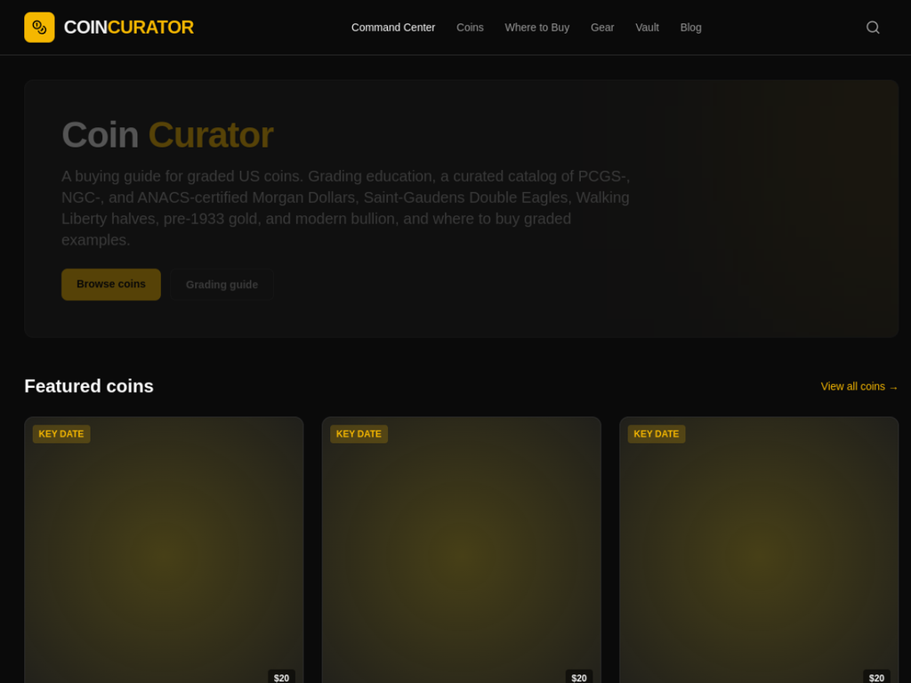Open the search magnifier icon
The width and height of the screenshot is (911, 683).
tap(872, 28)
